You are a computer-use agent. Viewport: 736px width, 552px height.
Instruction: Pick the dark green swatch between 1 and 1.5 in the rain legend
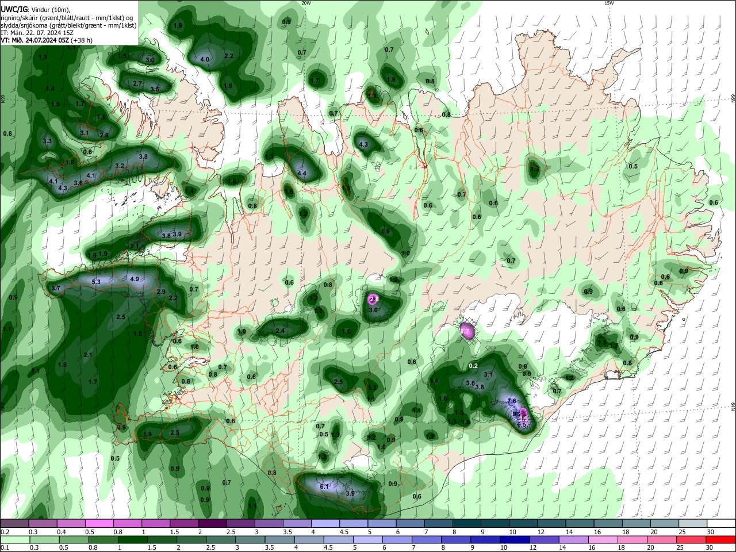132,539
